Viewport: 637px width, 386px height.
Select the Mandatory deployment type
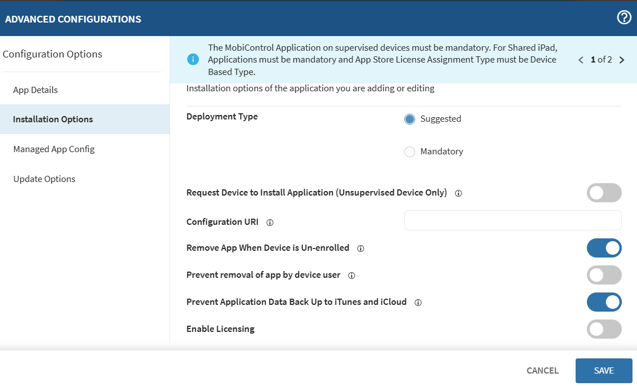tap(409, 152)
